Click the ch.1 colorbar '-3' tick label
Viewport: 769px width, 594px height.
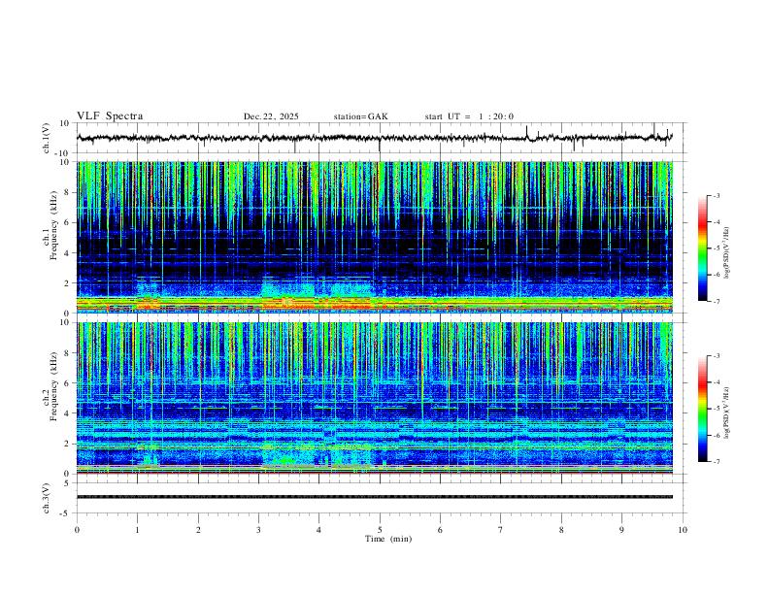(716, 195)
